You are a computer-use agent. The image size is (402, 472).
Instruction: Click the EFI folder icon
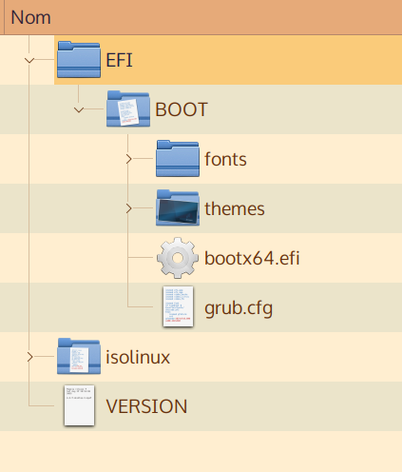click(x=79, y=60)
